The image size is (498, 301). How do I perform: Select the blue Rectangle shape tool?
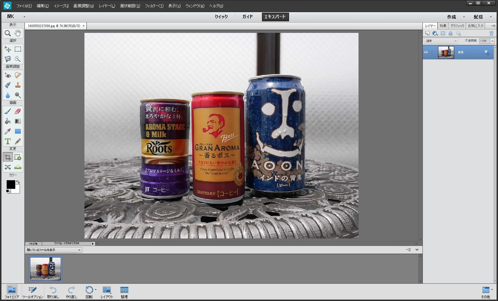coord(18,131)
